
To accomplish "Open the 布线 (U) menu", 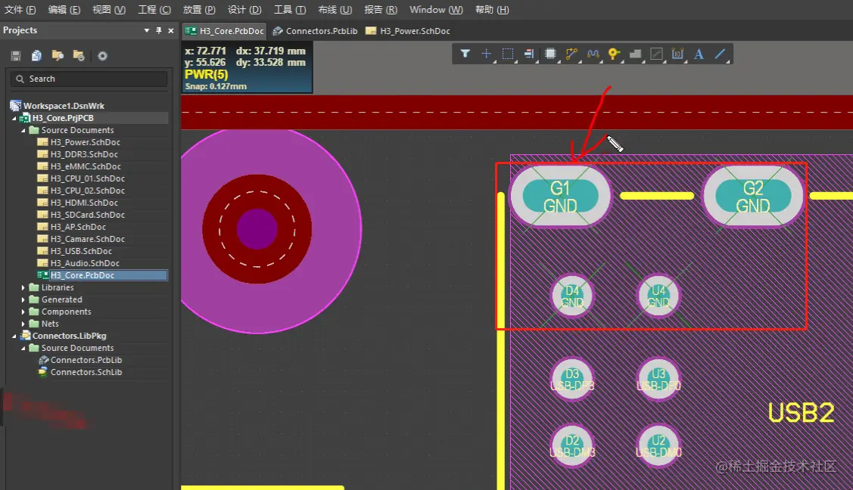I will tap(335, 10).
